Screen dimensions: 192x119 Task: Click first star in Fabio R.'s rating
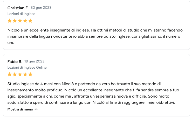coord(10,74)
